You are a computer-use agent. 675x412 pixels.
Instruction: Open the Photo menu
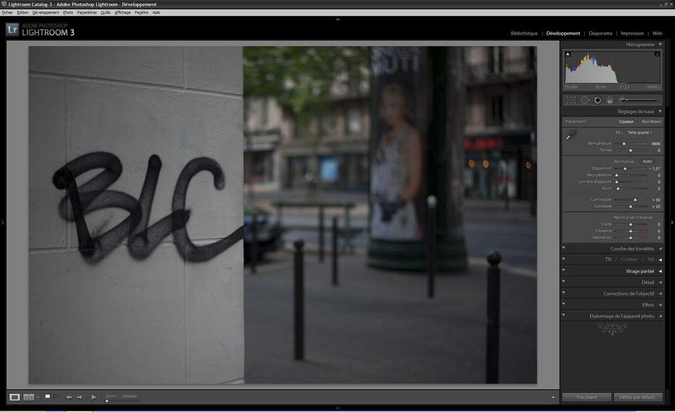coord(68,13)
